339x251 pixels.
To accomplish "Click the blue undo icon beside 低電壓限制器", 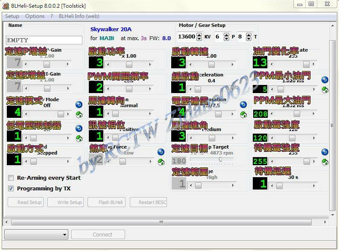I will 79,128.
